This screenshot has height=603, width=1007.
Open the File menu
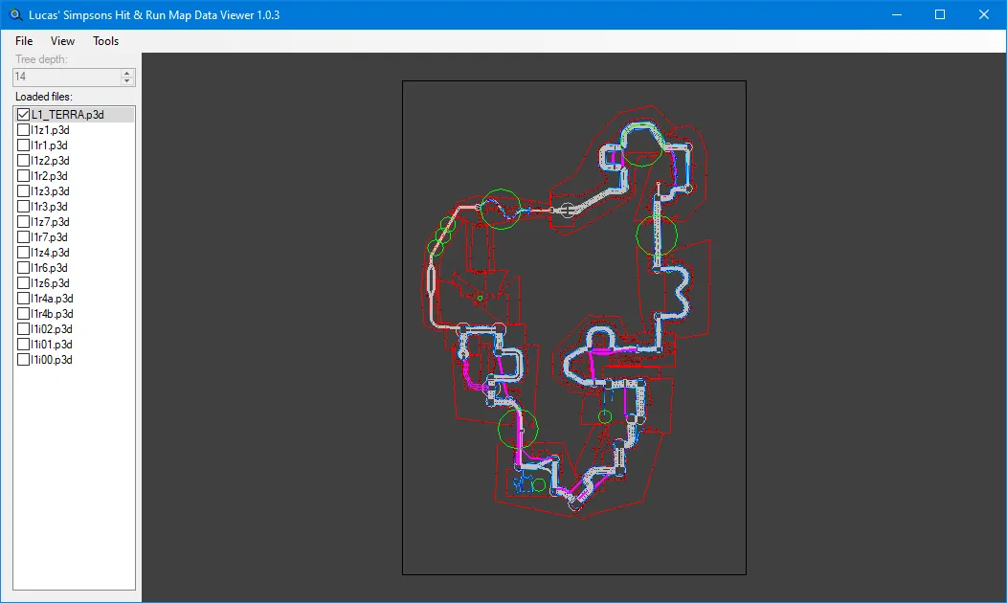23,41
